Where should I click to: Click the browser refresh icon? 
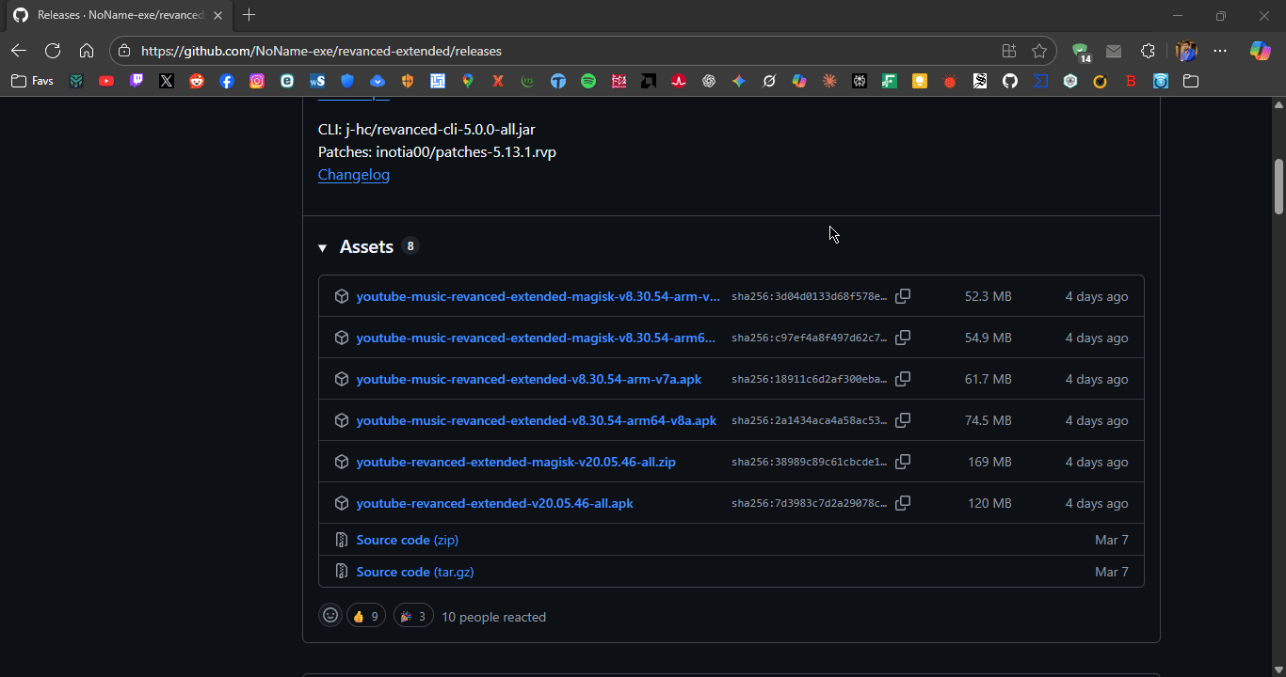coord(53,51)
